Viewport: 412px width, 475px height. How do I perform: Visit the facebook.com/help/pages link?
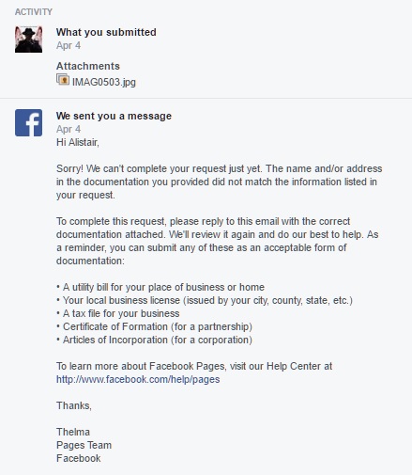138,379
